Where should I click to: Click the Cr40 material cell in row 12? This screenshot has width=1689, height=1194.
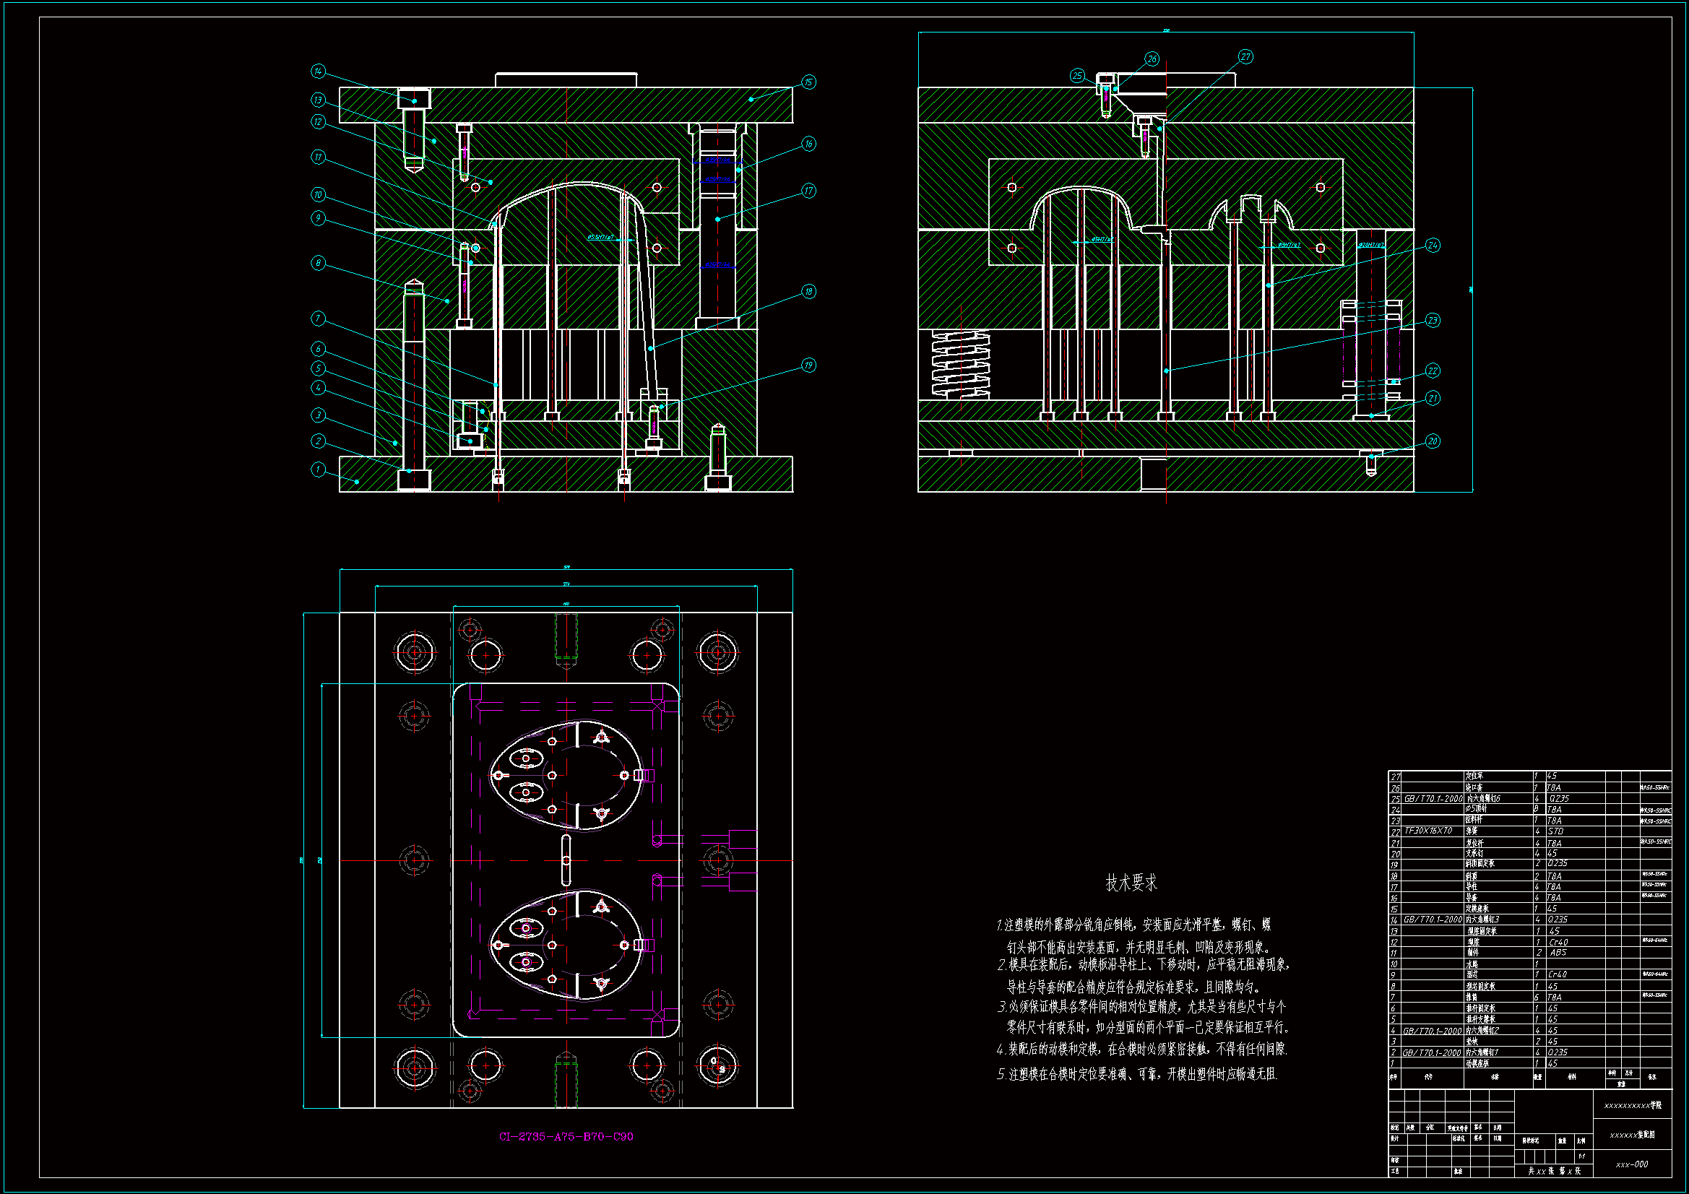click(x=1558, y=942)
